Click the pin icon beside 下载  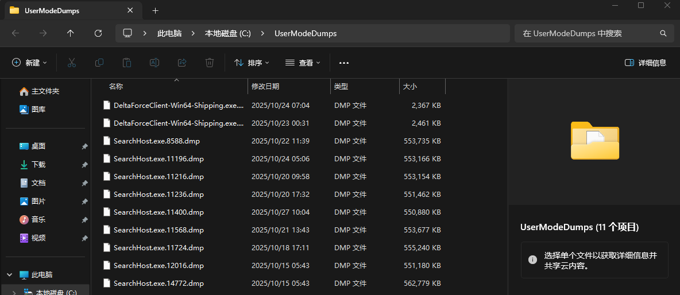click(x=84, y=165)
